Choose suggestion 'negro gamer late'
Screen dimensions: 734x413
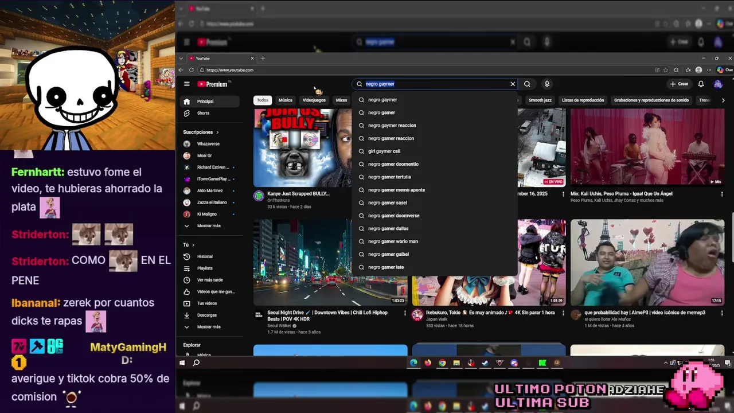435,267
